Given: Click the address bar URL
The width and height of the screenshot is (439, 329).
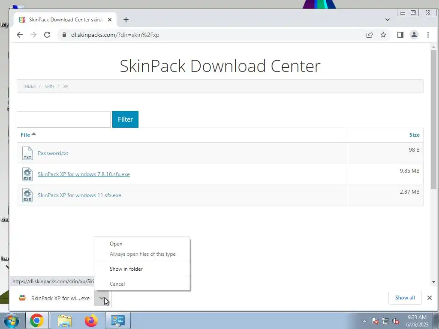Looking at the screenshot, I should tap(115, 35).
